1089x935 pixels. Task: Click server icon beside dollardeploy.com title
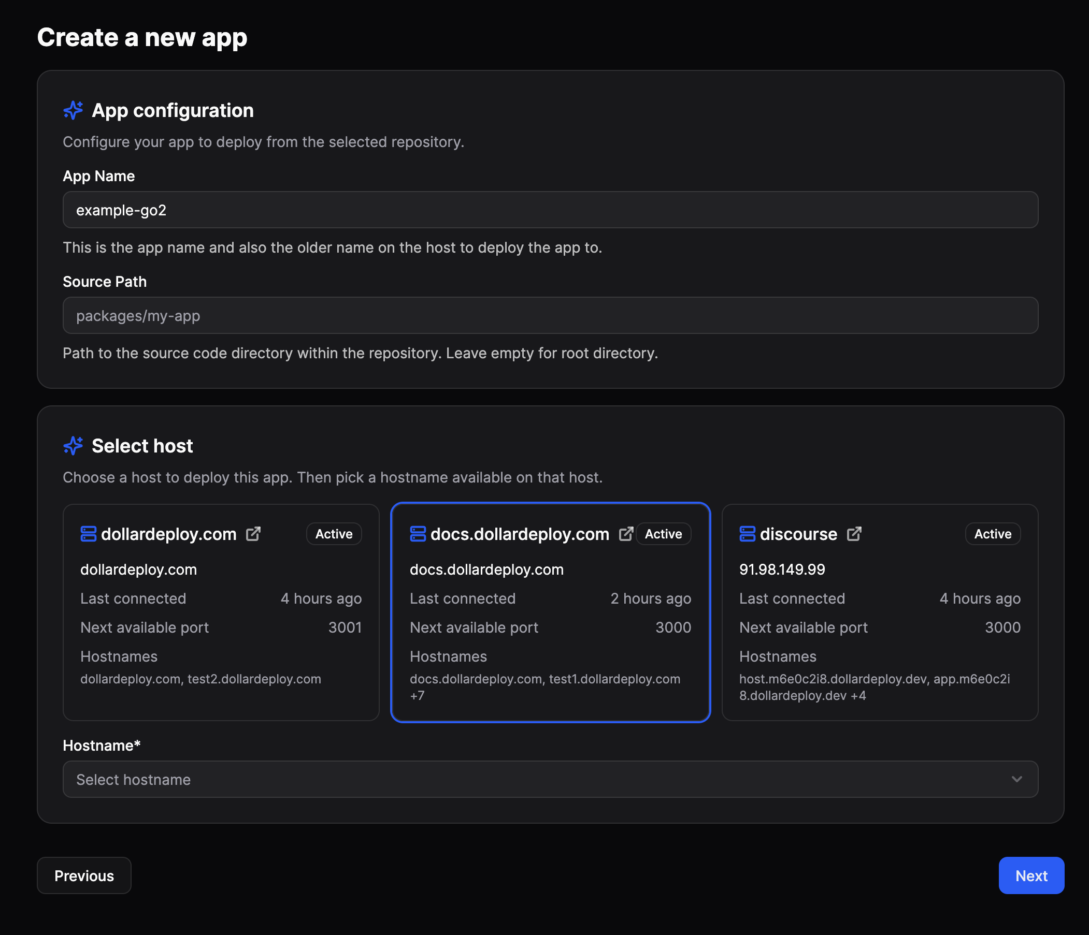click(88, 534)
